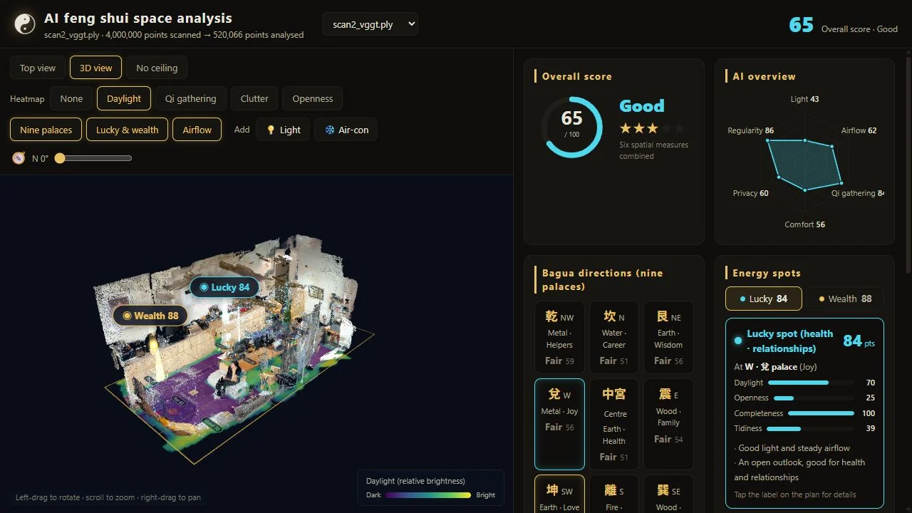The height and width of the screenshot is (513, 912).
Task: Toggle the Lucky & wealth overlay
Action: pos(128,130)
